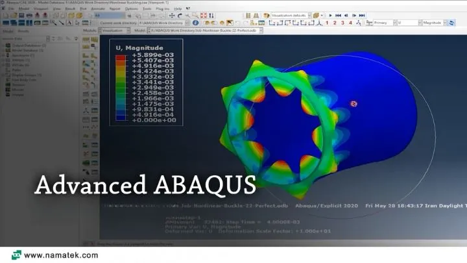Click the Cycle views arrows icon
Screen dimensions: 467x263
click(x=211, y=16)
